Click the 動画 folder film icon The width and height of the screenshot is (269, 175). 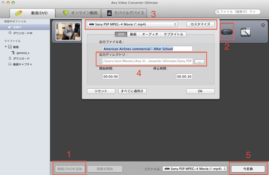click(x=10, y=47)
